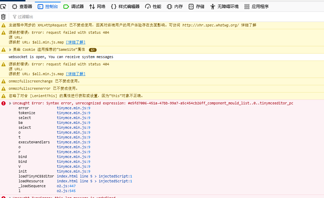Select the loadTinyMCEEditor function name
Image resolution: width=324 pixels, height=198 pixels.
[x=36, y=176]
